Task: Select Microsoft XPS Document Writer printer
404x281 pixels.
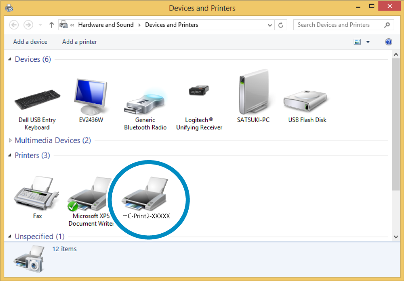Action: tap(91, 194)
